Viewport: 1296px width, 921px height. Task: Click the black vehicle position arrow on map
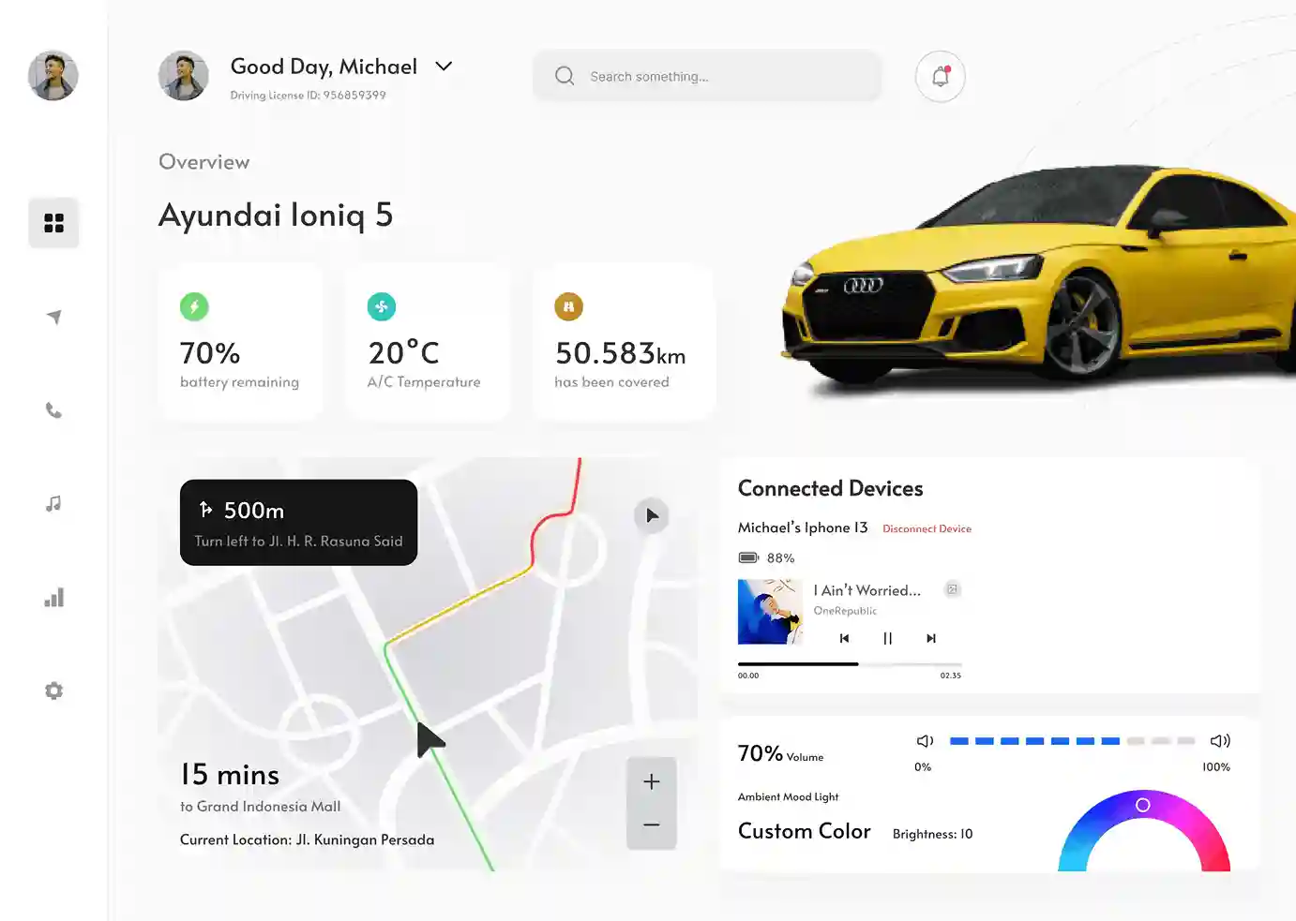(x=429, y=739)
